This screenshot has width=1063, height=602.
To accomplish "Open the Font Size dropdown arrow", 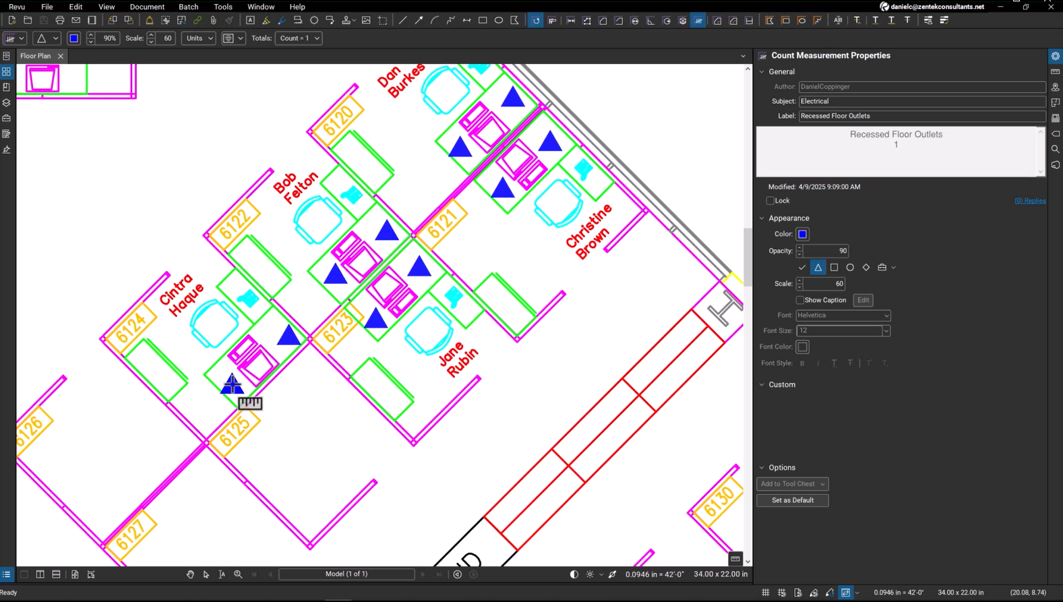I will 886,331.
